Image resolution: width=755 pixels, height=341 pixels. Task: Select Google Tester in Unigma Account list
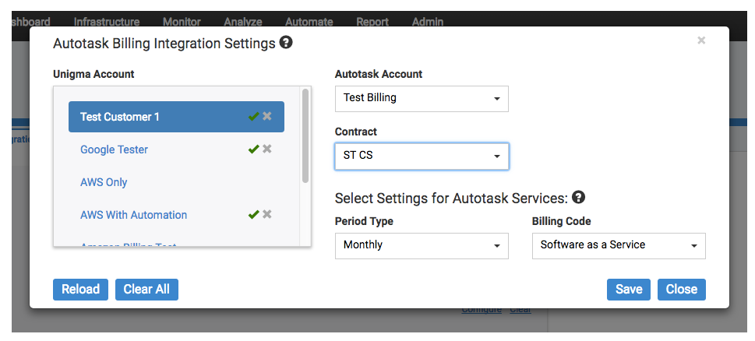click(x=114, y=149)
